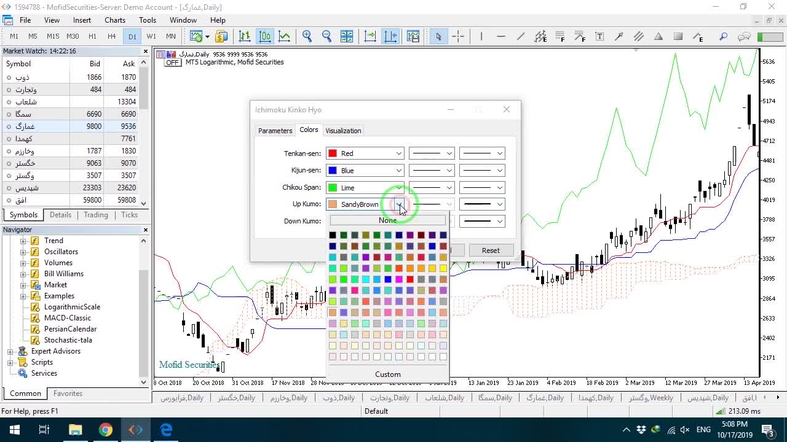Expand the Oscillators folder
This screenshot has width=787, height=442.
pyautogui.click(x=23, y=252)
